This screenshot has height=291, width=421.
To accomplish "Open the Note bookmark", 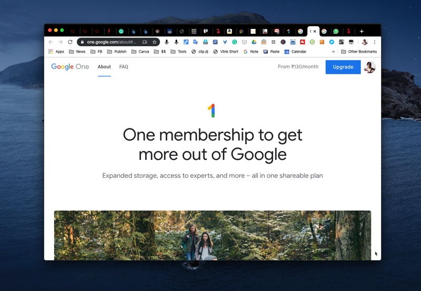I will coord(251,52).
